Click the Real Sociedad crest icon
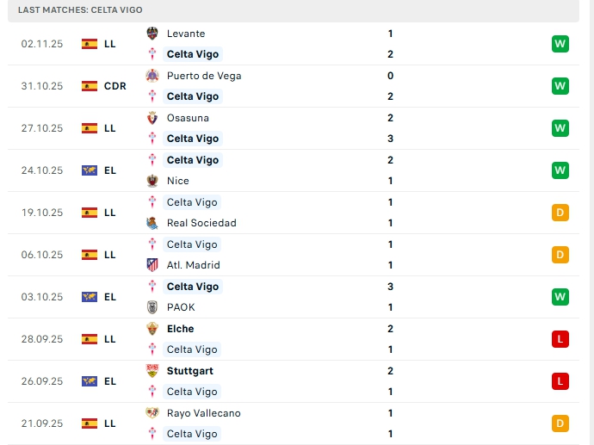 click(x=152, y=223)
